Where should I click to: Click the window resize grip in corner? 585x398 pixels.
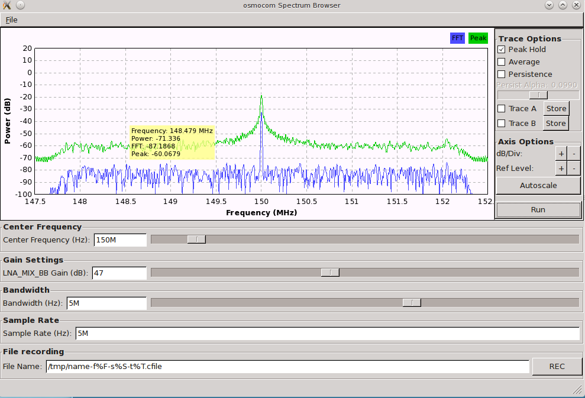[x=577, y=390]
